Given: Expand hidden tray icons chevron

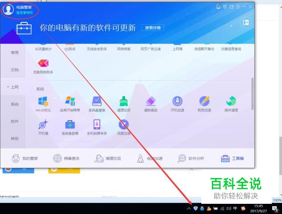Looking at the screenshot, I should (x=189, y=209).
